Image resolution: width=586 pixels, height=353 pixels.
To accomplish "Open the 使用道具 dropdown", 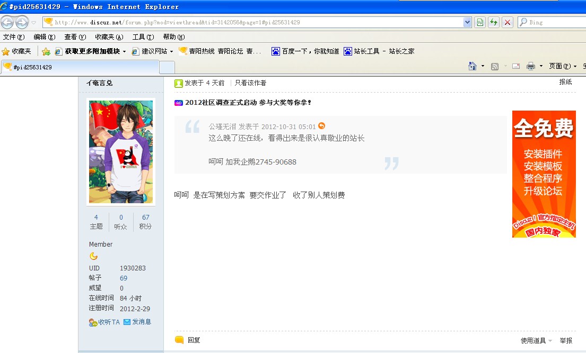I will coord(536,340).
